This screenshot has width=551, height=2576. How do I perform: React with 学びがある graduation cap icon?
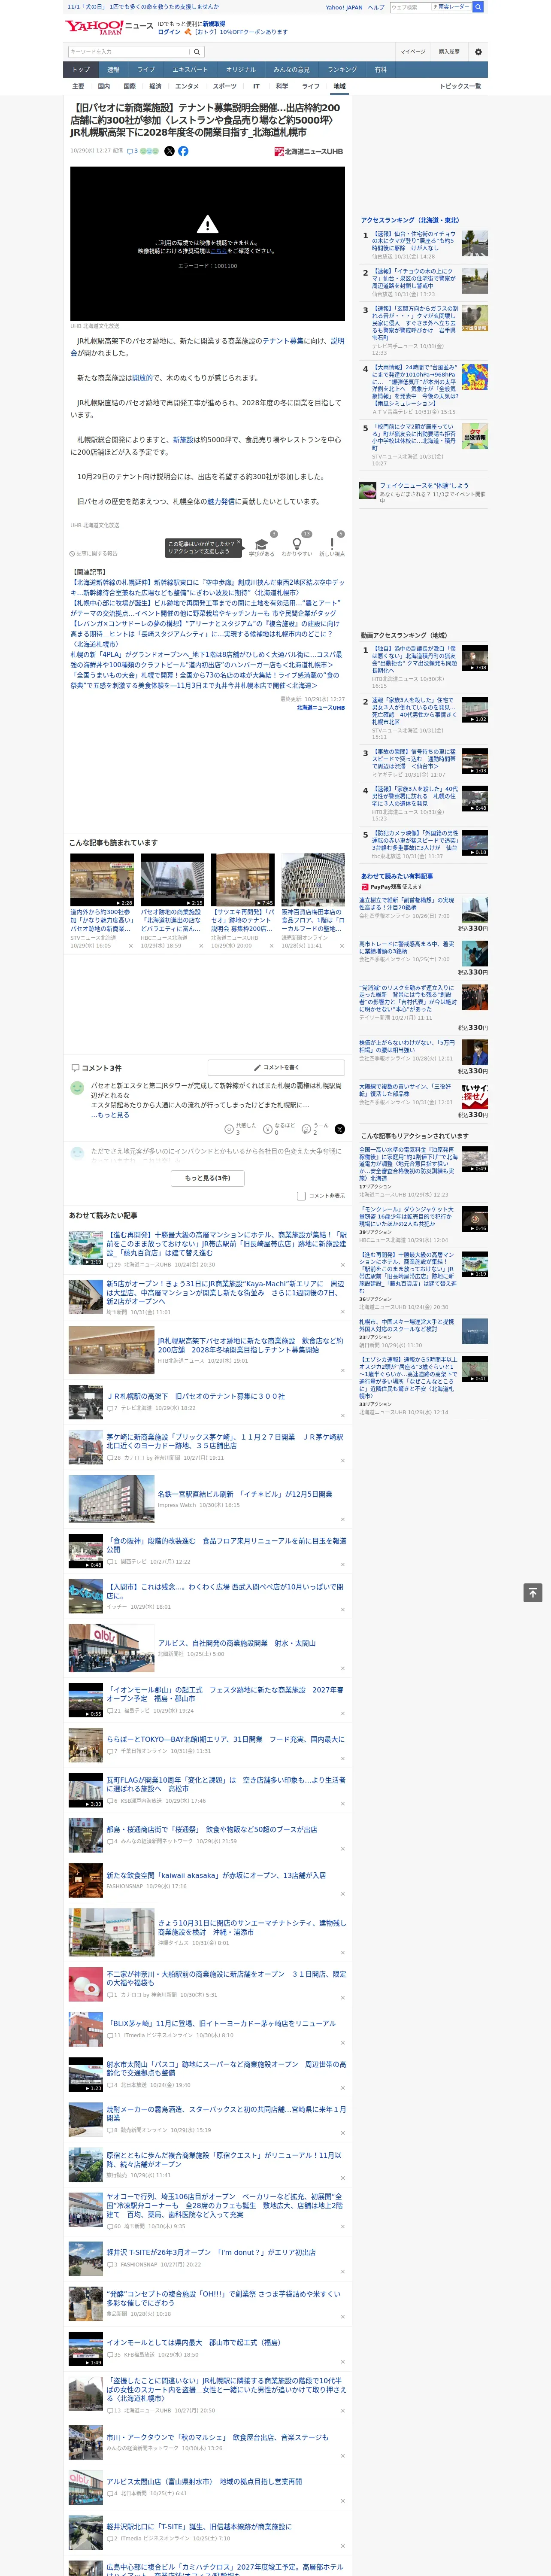coord(262,544)
